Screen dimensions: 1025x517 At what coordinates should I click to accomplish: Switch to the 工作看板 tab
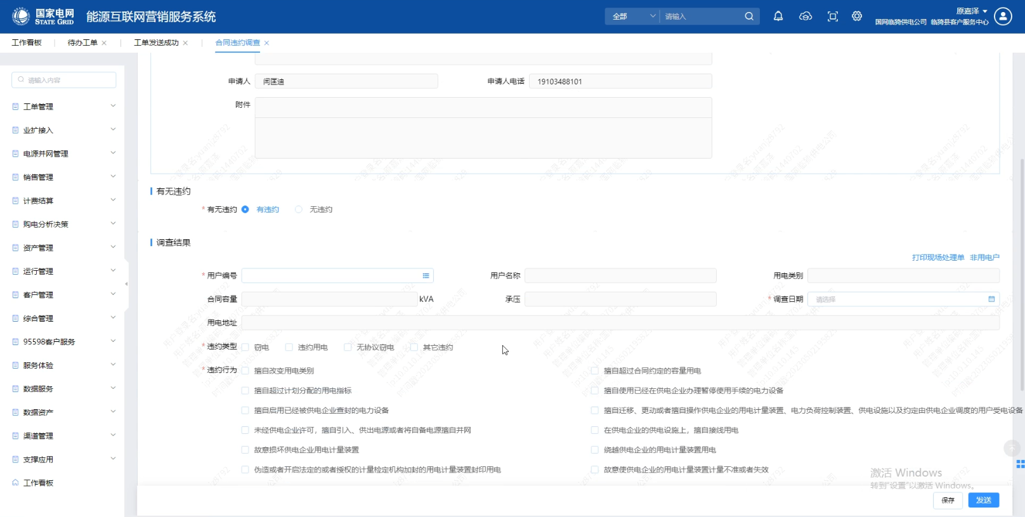click(27, 43)
